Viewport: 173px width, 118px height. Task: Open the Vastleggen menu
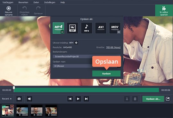tap(8, 3)
